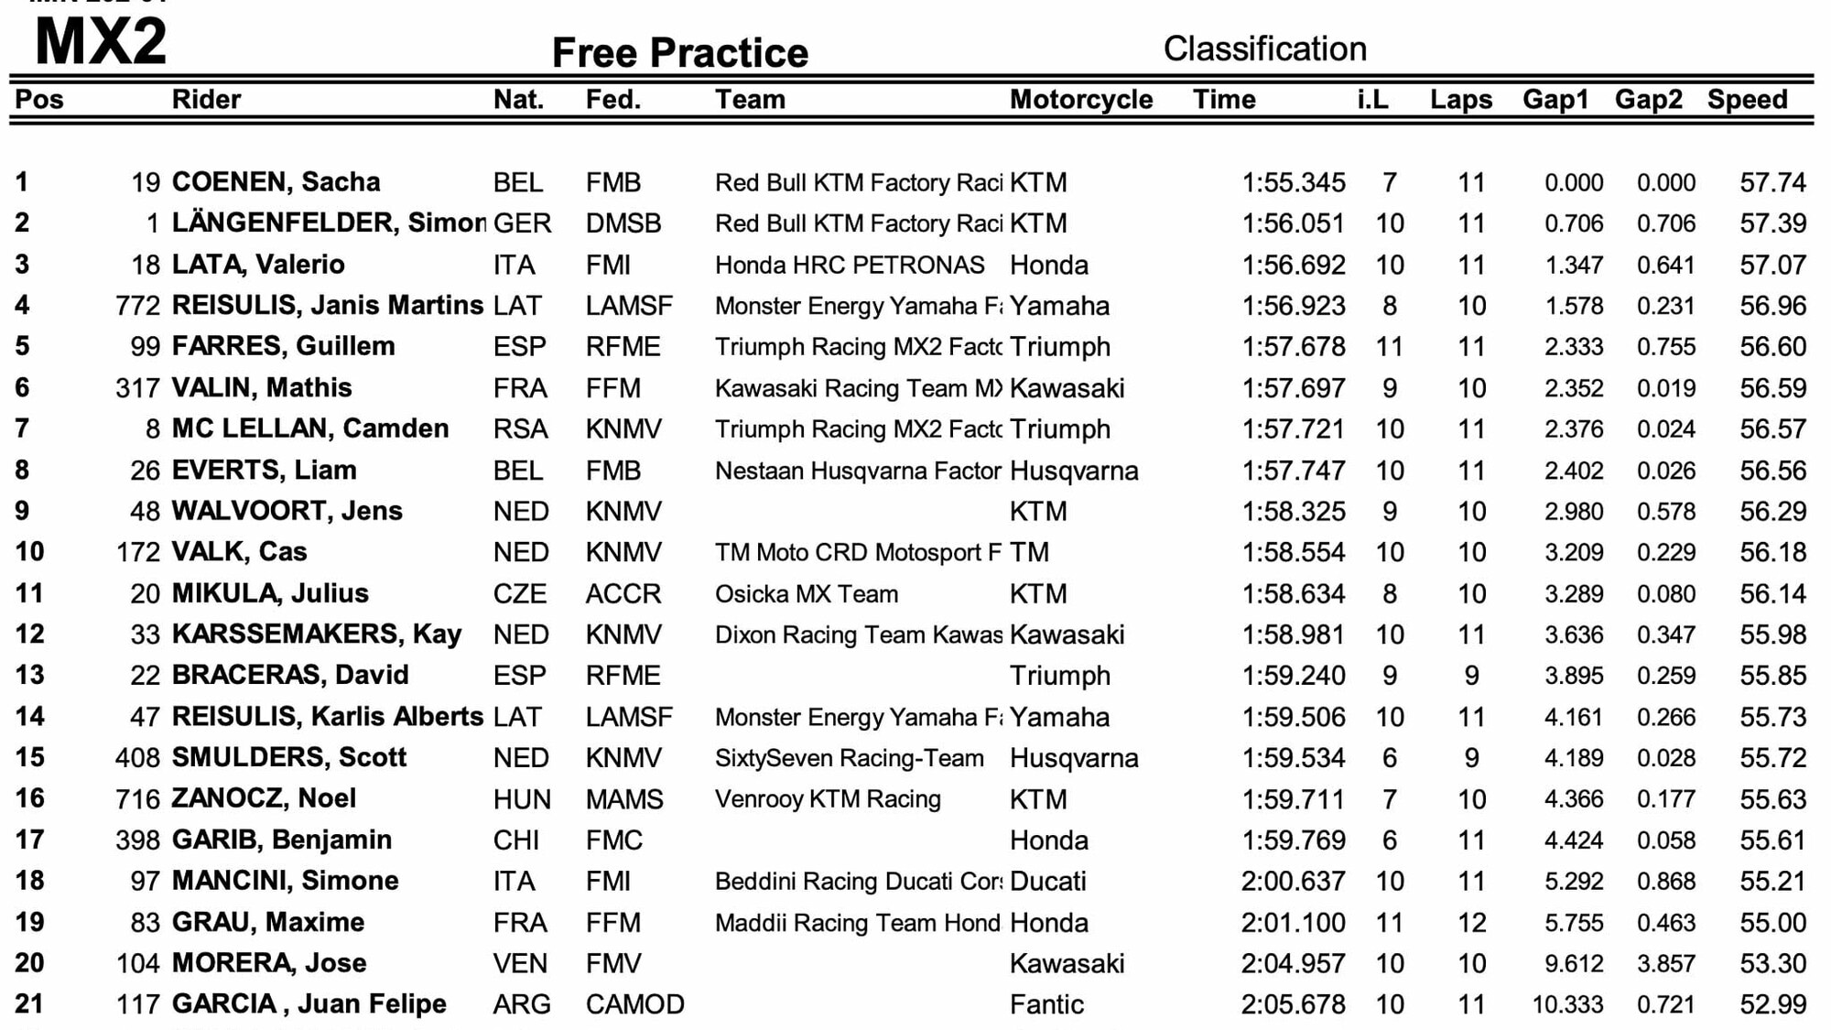Click the Ducati motorcycle cell
The image size is (1831, 1030).
(1047, 881)
